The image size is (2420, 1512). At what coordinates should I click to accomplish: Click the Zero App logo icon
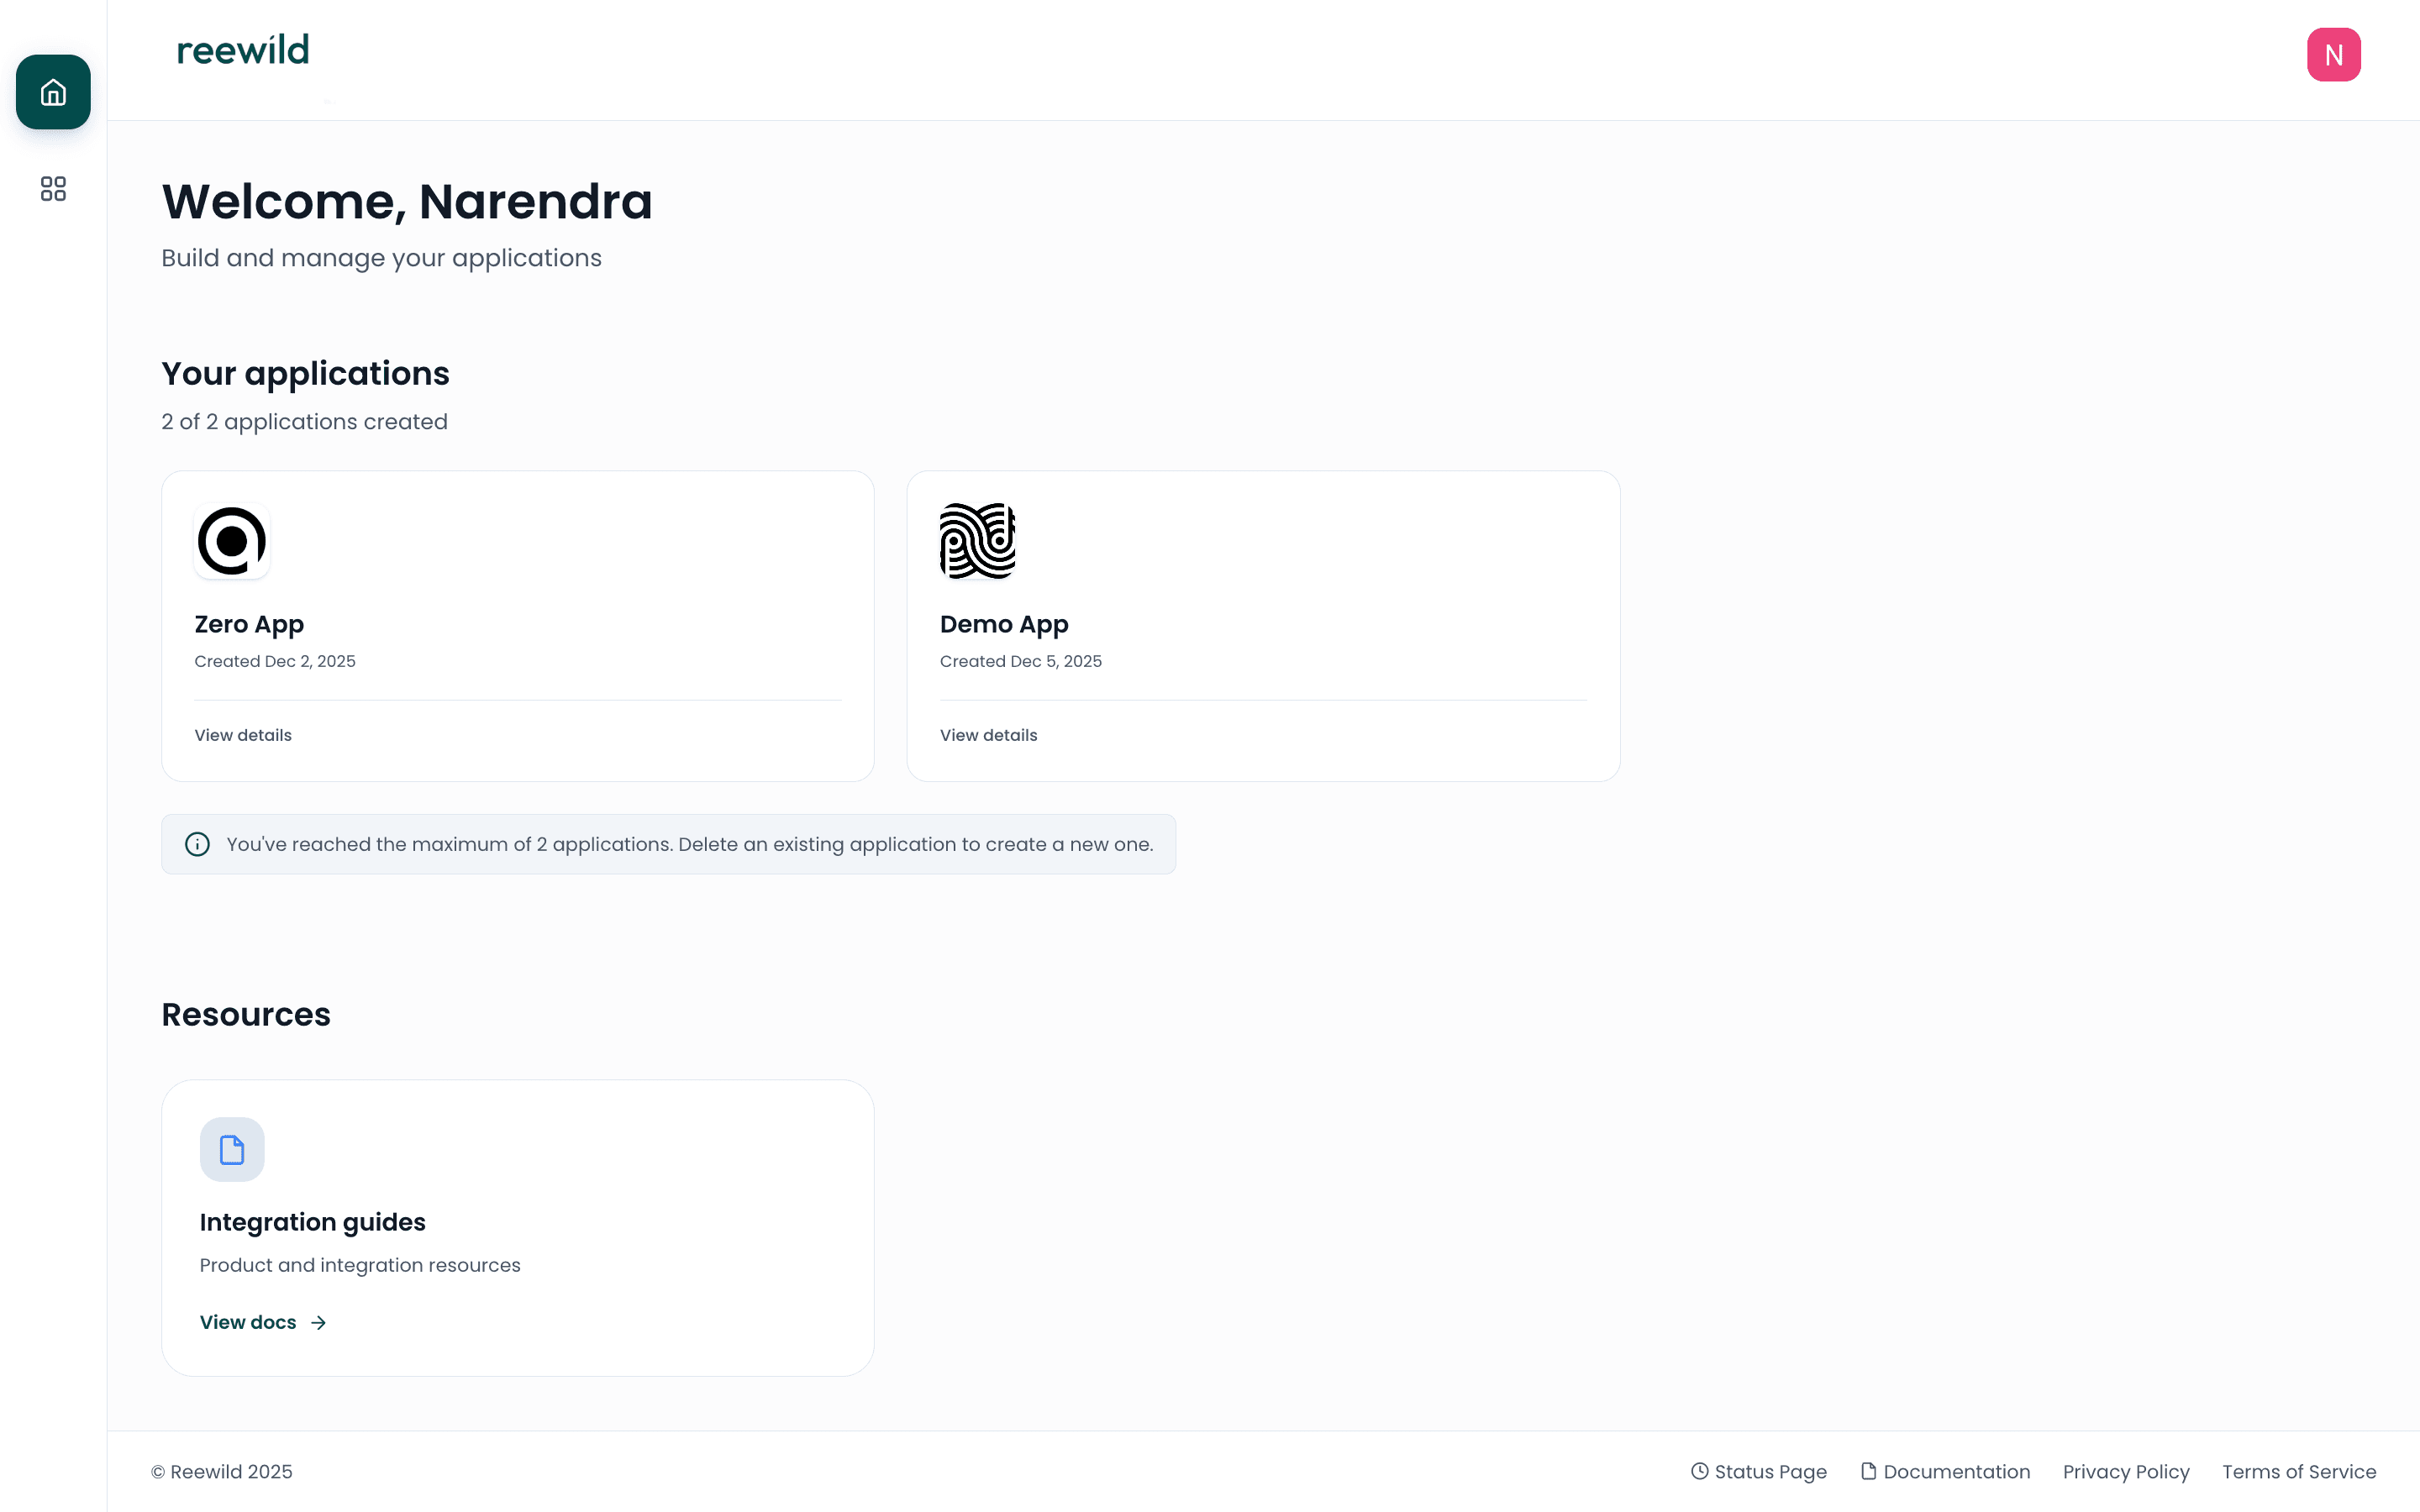pyautogui.click(x=231, y=541)
